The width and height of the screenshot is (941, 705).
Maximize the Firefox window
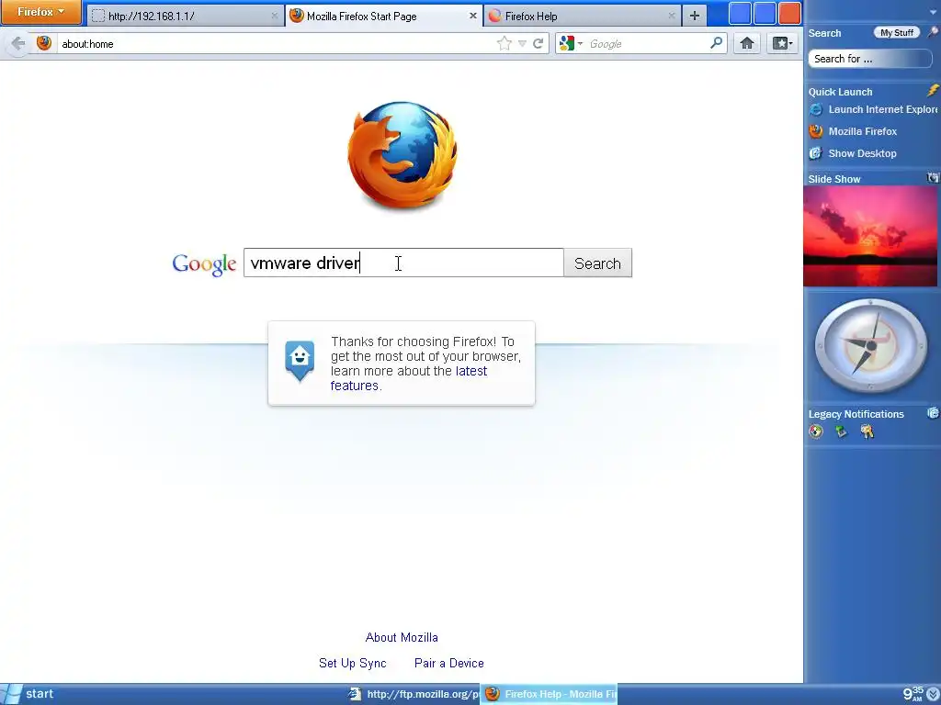[765, 14]
